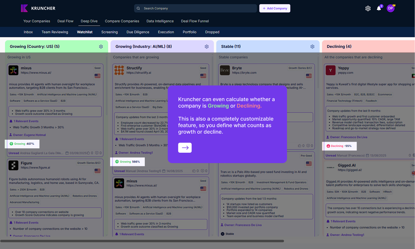415x249 pixels.
Task: Click the Yeppy company logo
Action: pyautogui.click(x=330, y=70)
